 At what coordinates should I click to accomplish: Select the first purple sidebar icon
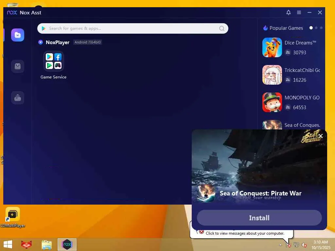[x=18, y=35]
